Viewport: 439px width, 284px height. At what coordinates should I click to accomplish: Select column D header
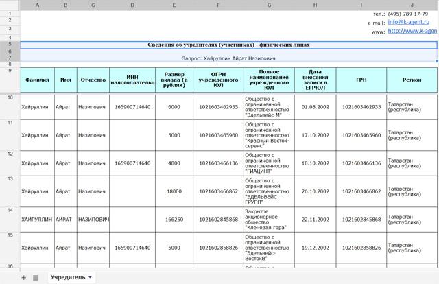[132, 5]
